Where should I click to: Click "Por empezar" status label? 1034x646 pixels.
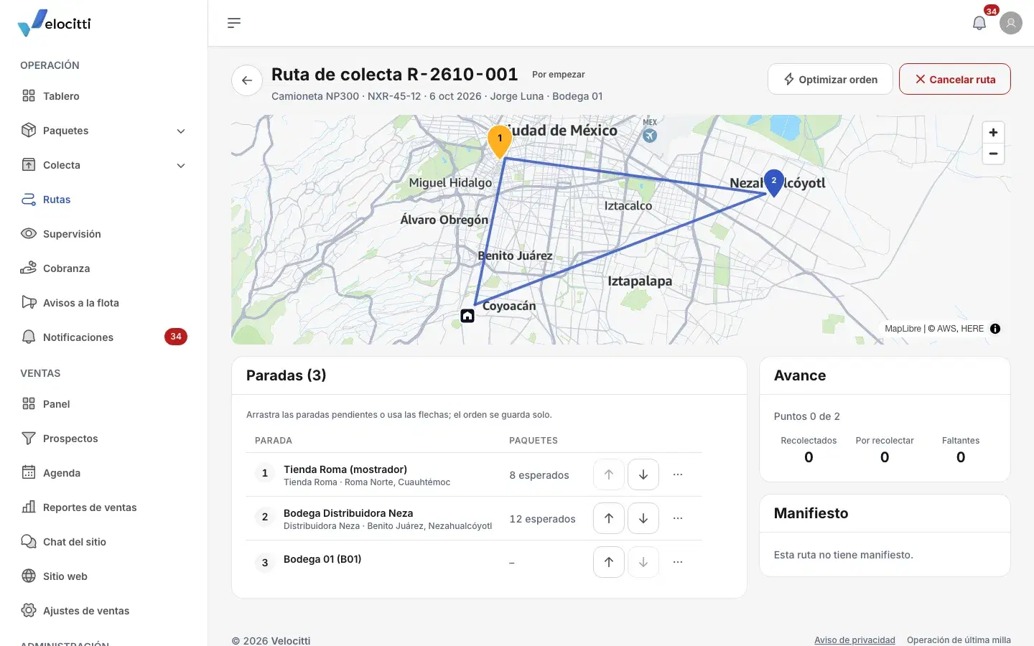(559, 75)
